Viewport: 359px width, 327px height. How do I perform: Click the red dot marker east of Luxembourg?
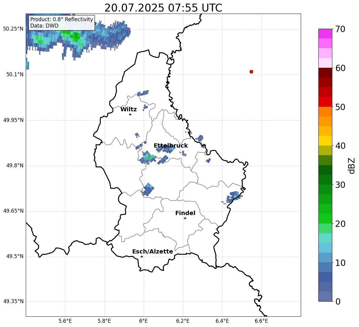pos(251,72)
